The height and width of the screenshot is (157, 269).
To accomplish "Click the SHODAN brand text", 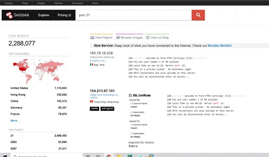I will tap(22, 15).
